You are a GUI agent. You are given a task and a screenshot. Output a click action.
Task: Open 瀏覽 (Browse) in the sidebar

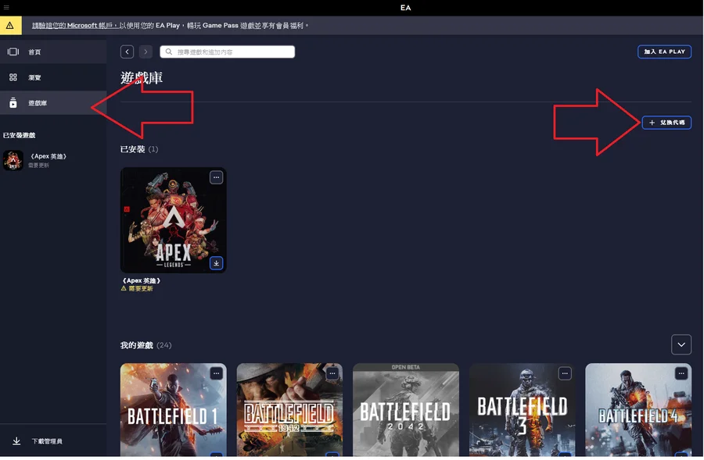coord(53,77)
